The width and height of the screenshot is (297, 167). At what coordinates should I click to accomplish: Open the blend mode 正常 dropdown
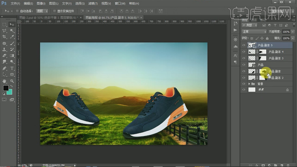tap(254, 32)
